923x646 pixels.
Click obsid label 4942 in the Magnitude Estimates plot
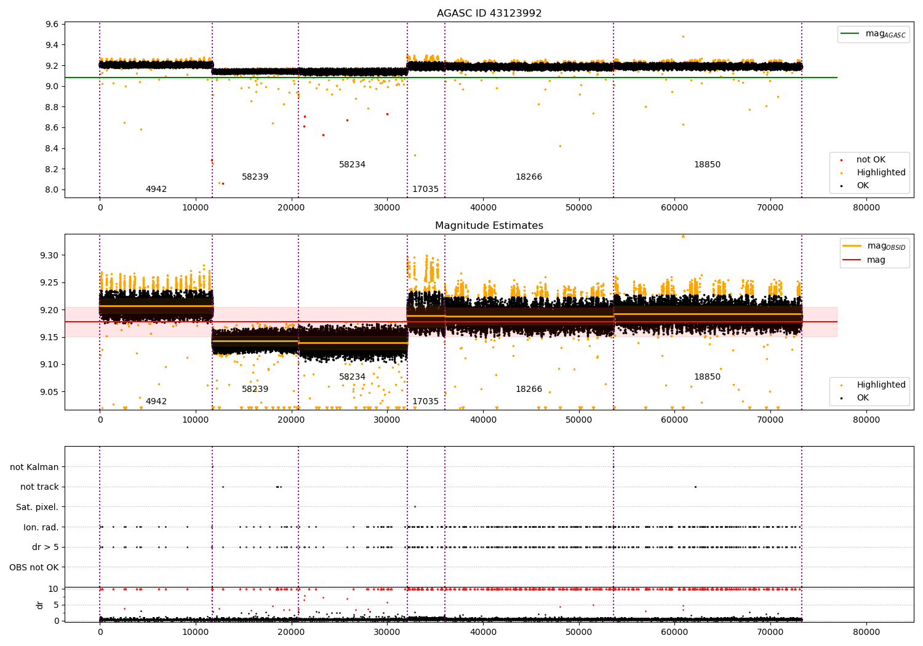pos(156,402)
